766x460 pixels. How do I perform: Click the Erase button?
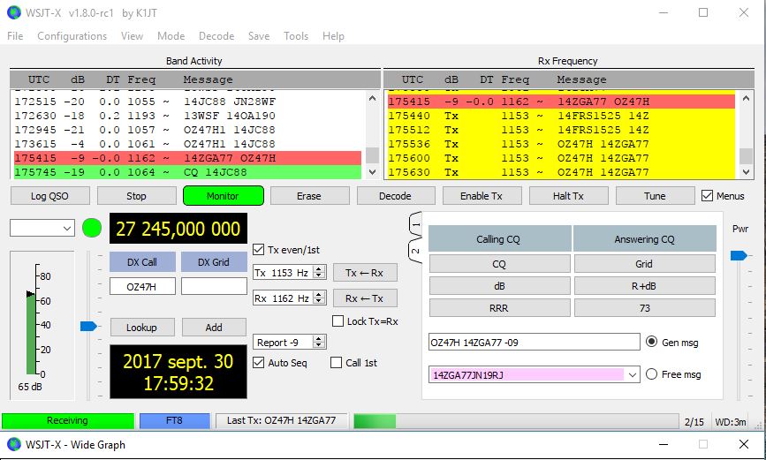309,196
